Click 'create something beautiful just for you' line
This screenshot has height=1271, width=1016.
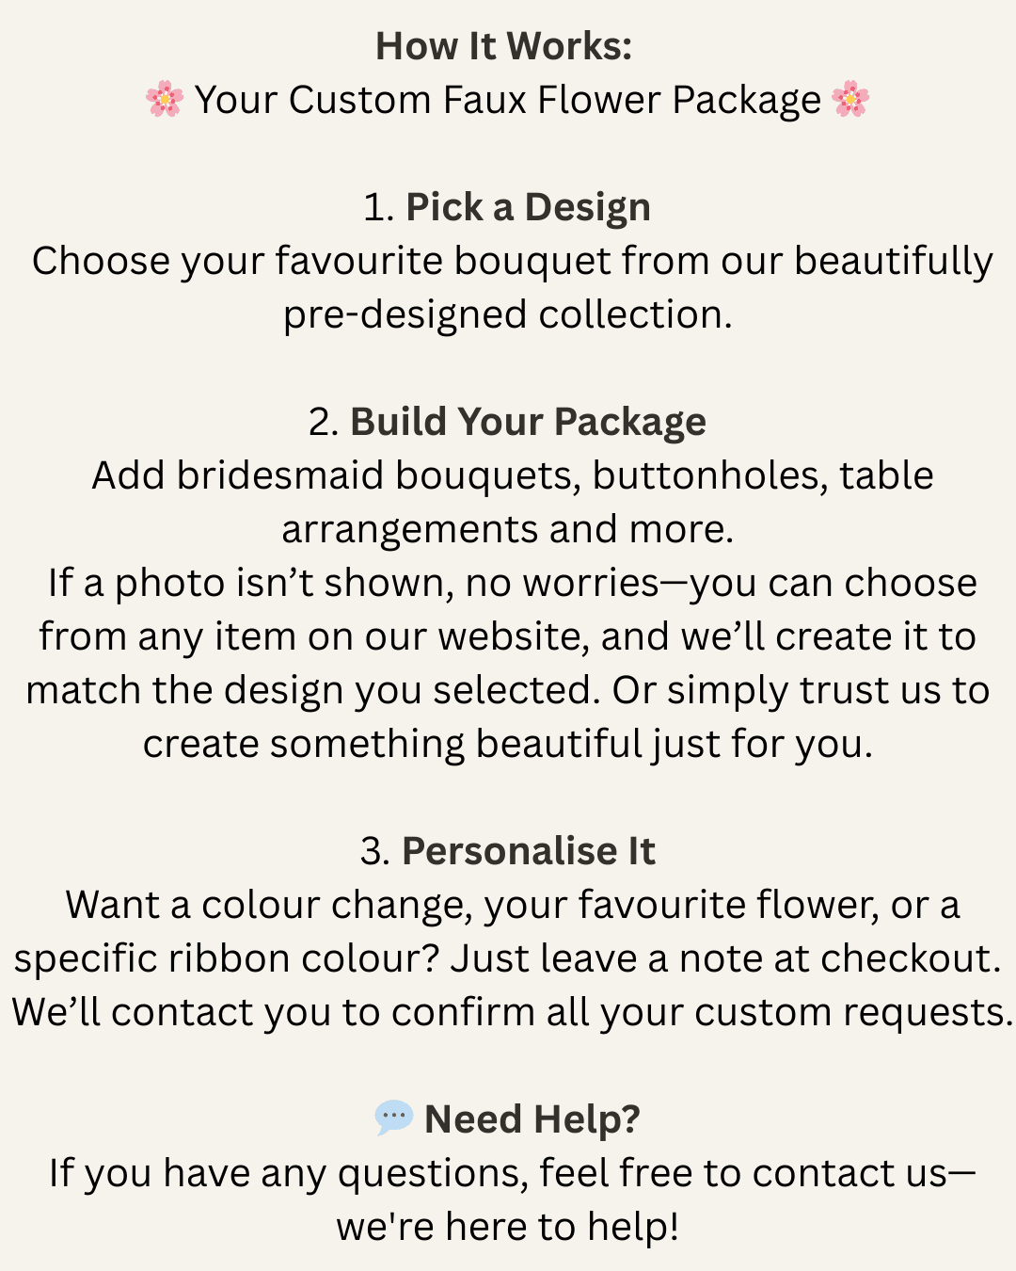tap(508, 744)
